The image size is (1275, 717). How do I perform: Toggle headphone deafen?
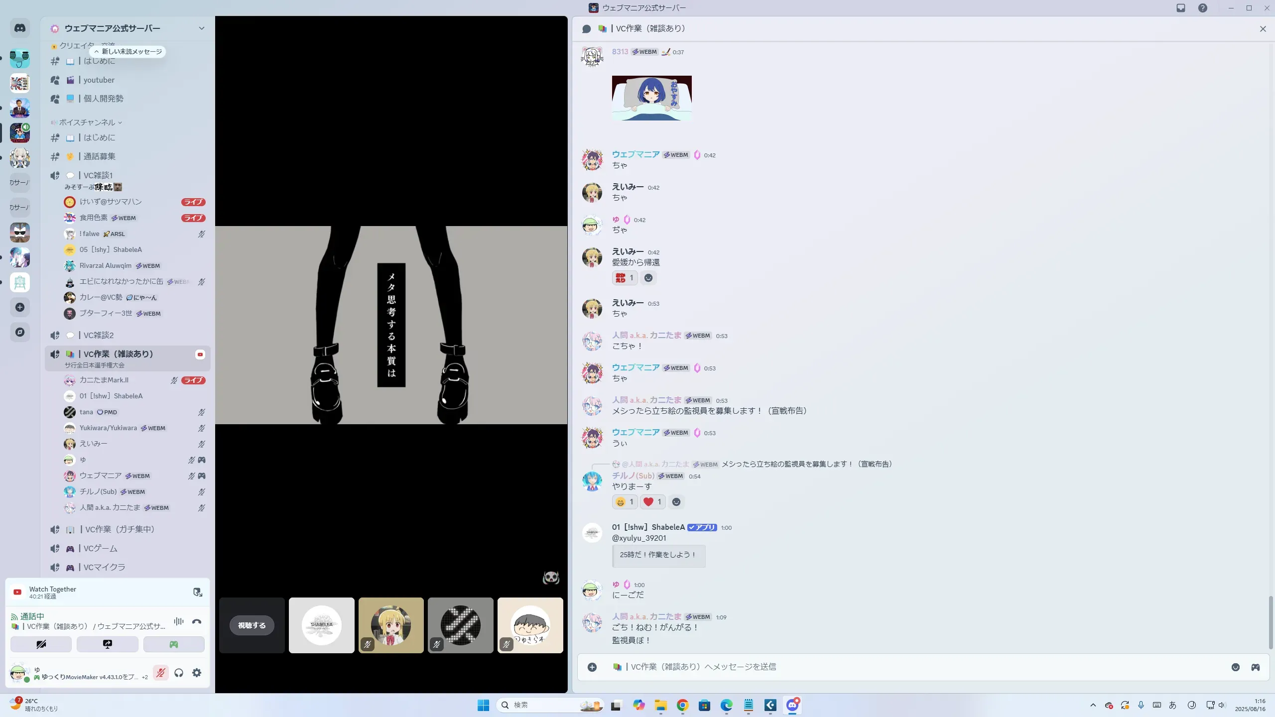(179, 673)
